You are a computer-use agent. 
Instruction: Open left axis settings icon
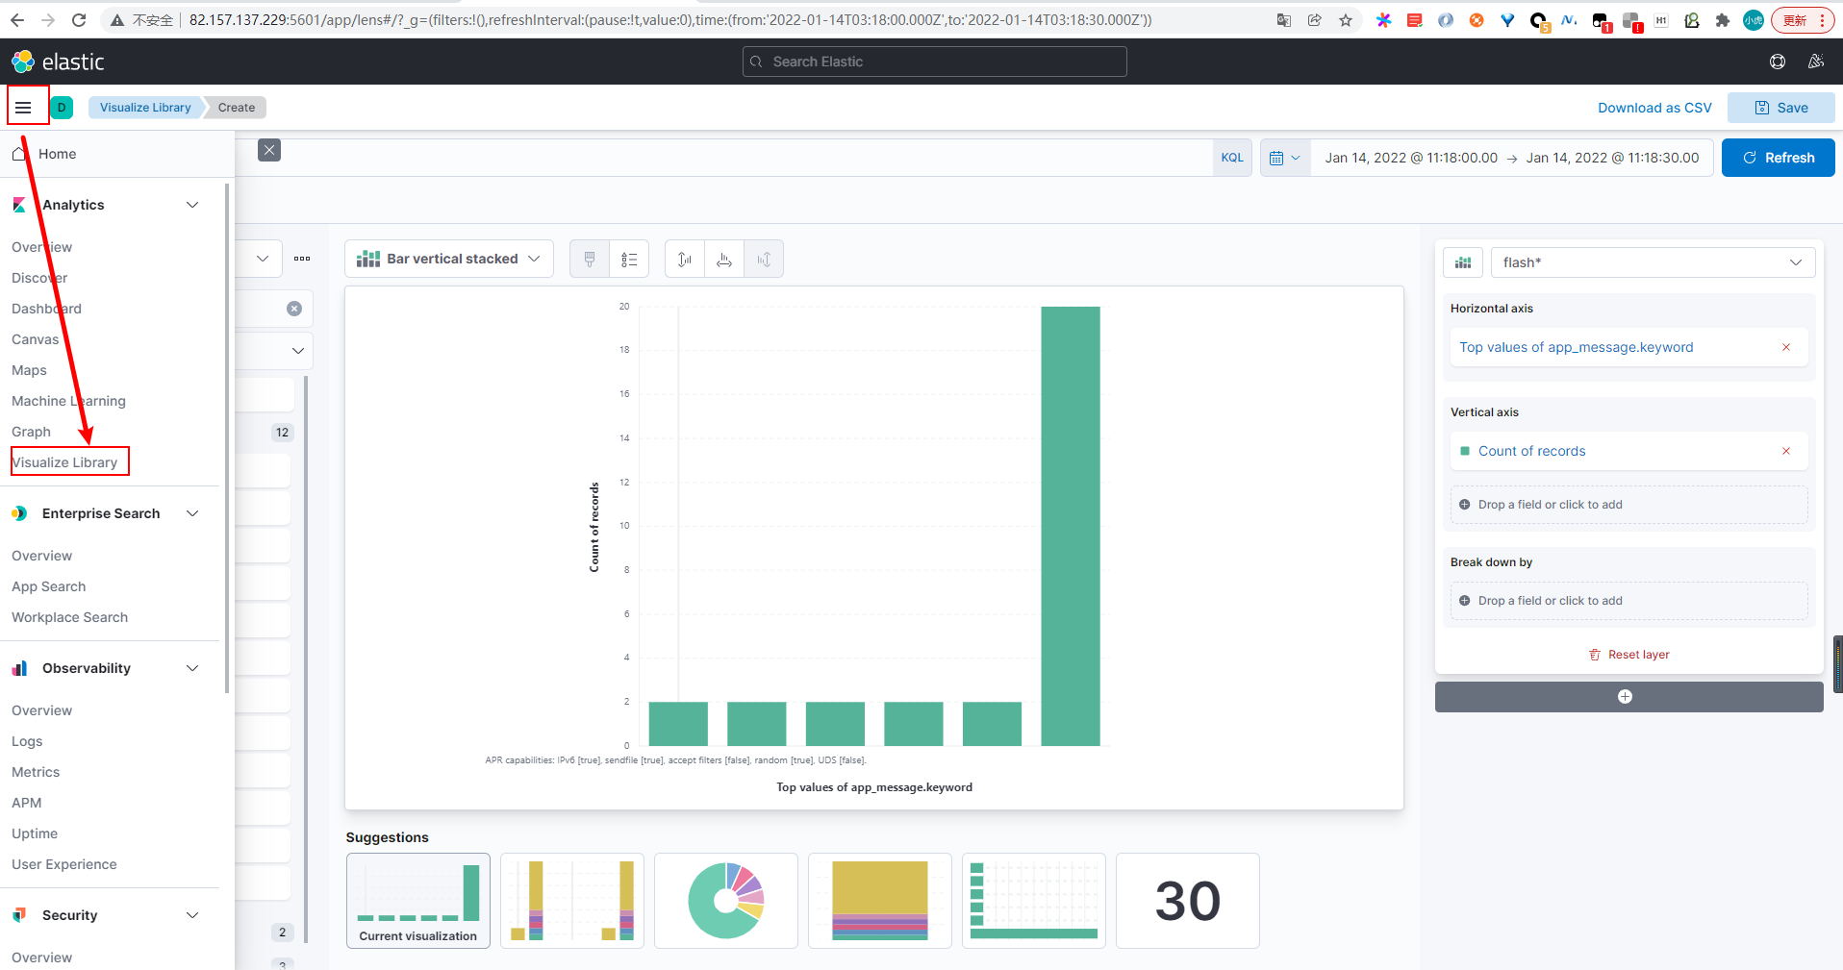tap(685, 259)
